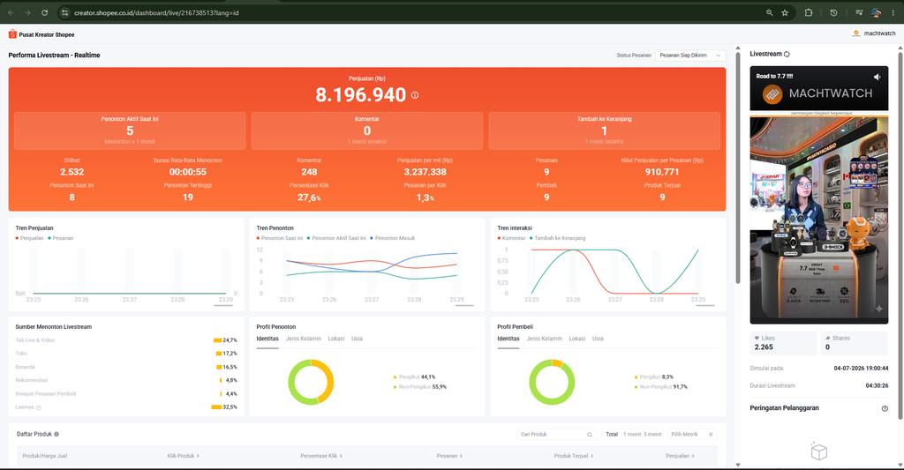Open machtwatch account link
The image size is (904, 470).
click(874, 34)
